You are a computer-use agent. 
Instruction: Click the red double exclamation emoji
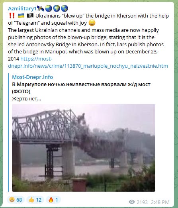(x=12, y=16)
